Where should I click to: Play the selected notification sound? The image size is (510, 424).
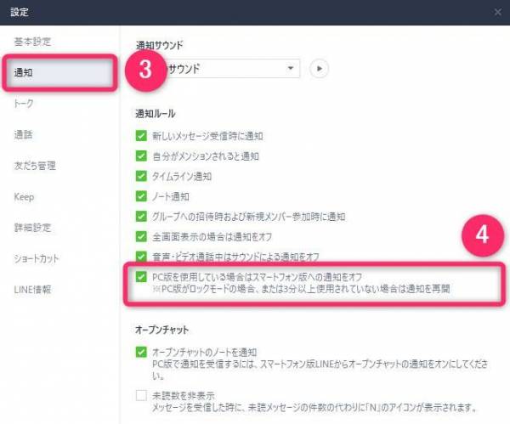(319, 69)
